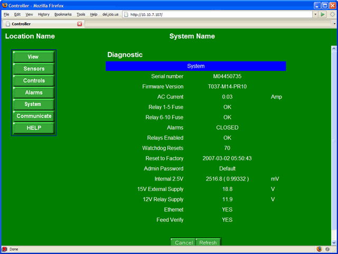This screenshot has height=254, width=338.
Task: Select the Communicate sidebar button
Action: point(33,116)
